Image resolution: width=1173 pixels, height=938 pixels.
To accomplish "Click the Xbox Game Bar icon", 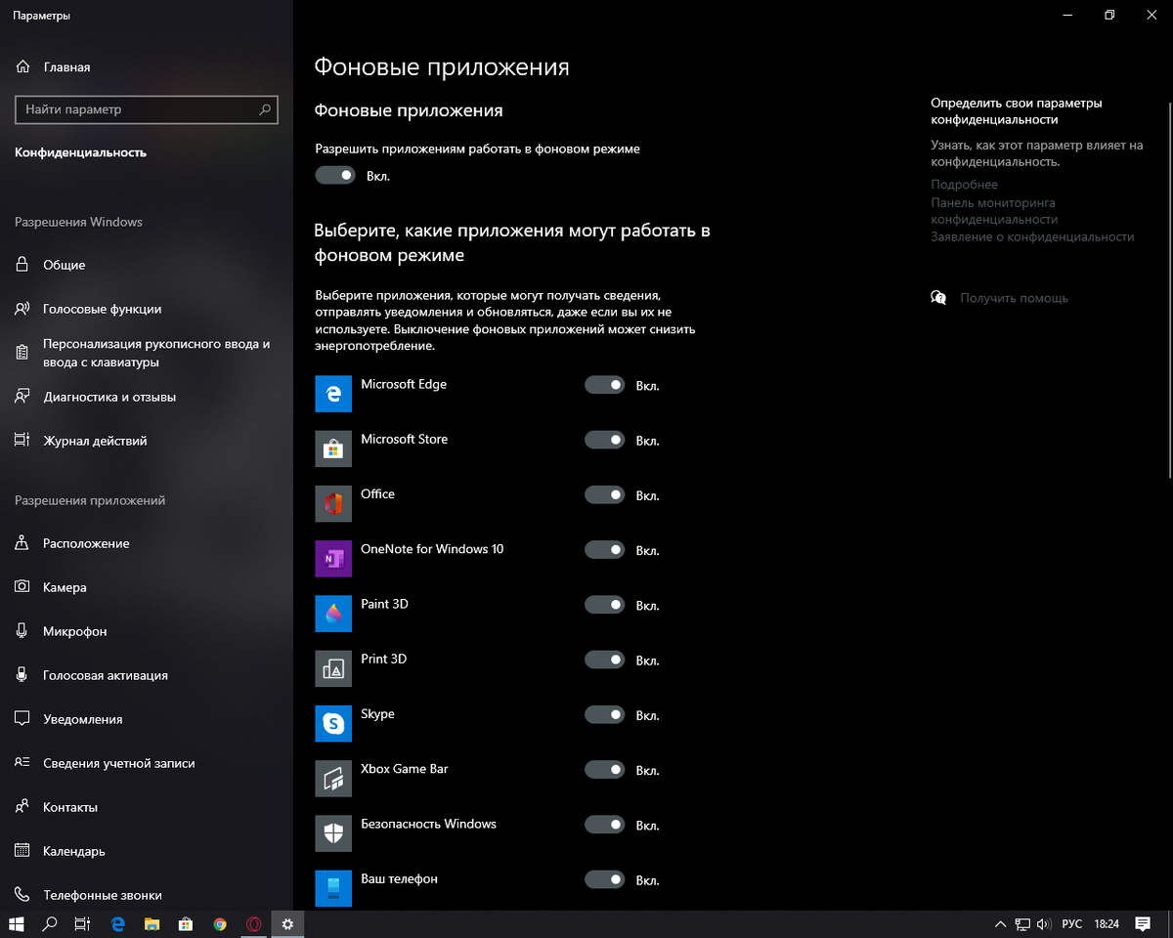I will click(x=333, y=778).
